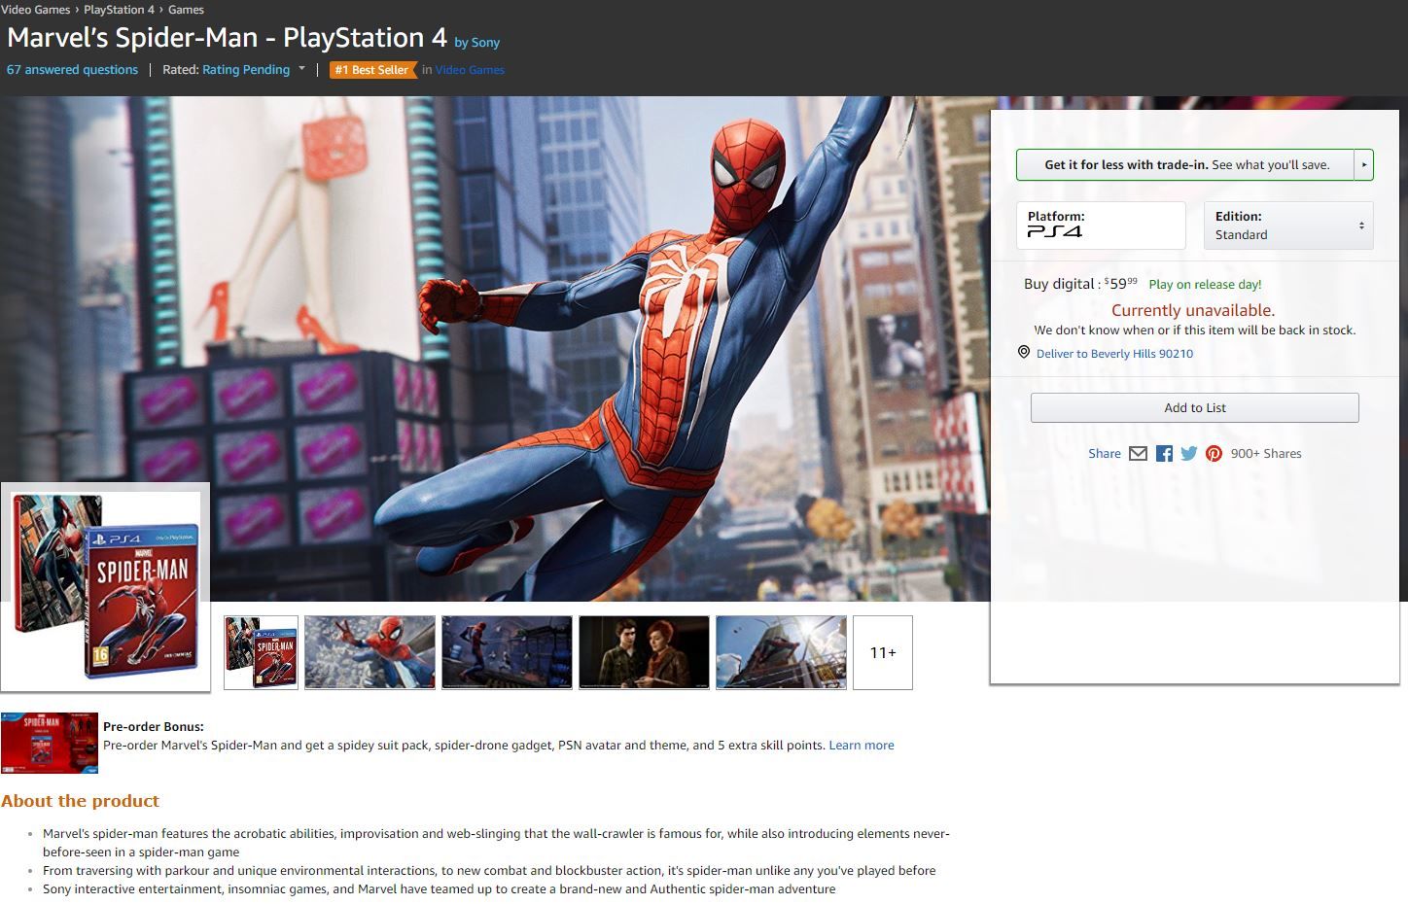The image size is (1408, 904).
Task: Select the building climb thumbnail
Action: pos(781,652)
